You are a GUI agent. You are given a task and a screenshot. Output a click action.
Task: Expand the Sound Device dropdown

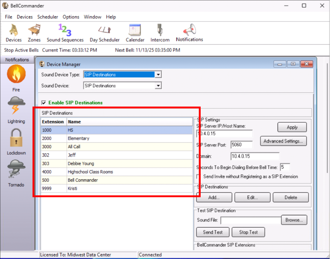point(158,86)
